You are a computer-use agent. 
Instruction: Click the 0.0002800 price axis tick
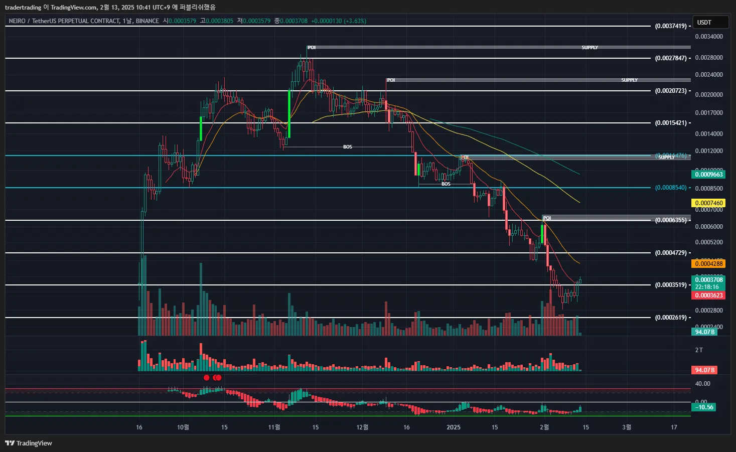[708, 311]
